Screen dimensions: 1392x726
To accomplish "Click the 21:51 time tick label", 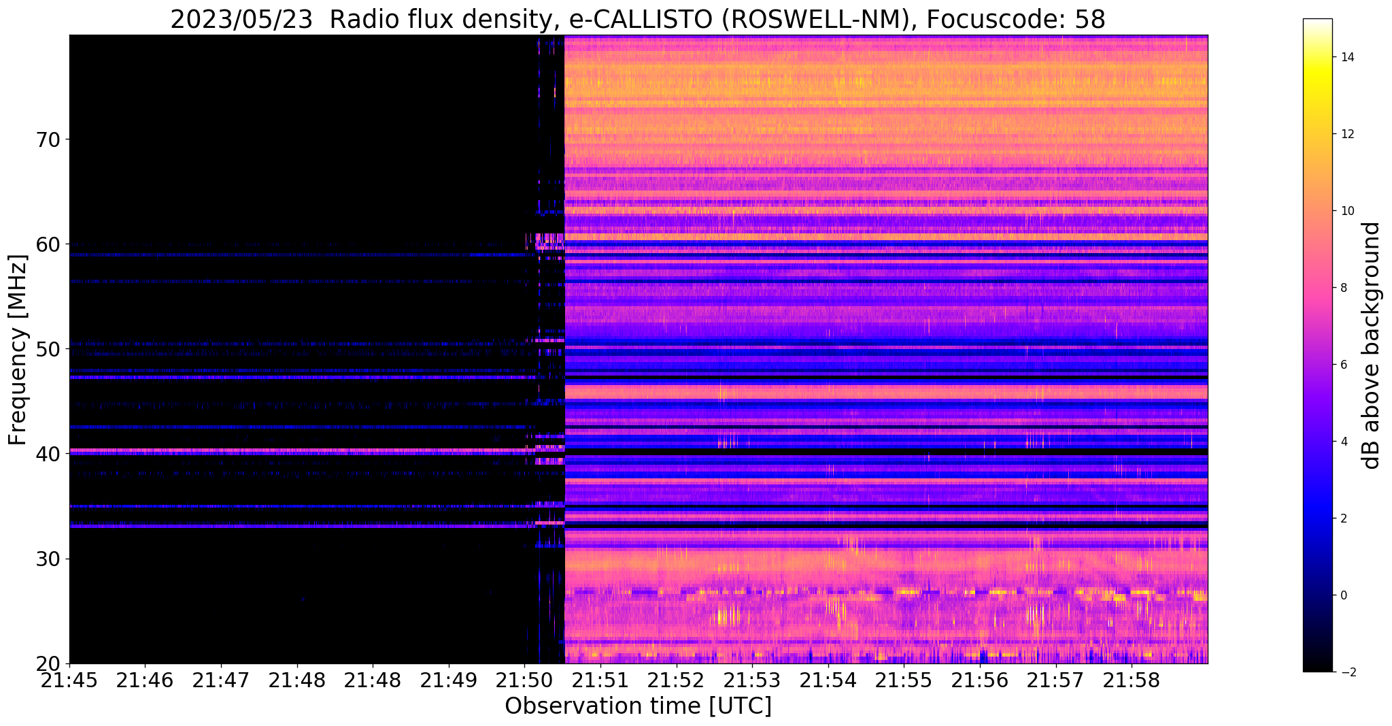I will pos(600,680).
